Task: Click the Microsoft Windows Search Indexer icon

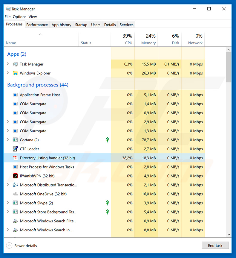Action: (x=15, y=230)
